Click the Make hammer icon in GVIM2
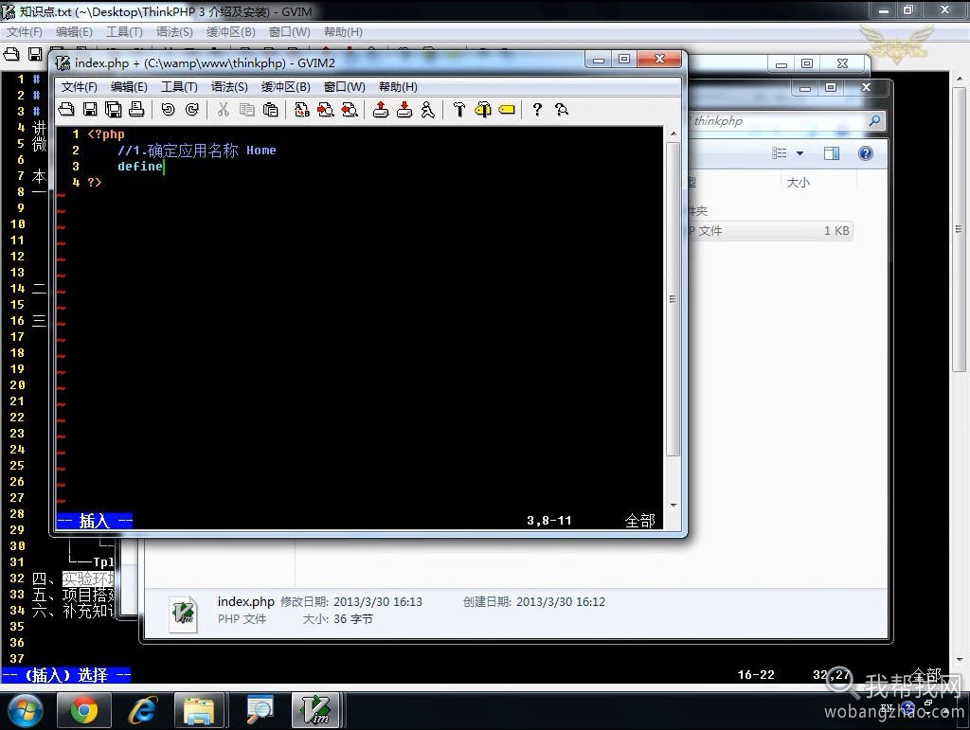This screenshot has width=970, height=730. pos(459,110)
